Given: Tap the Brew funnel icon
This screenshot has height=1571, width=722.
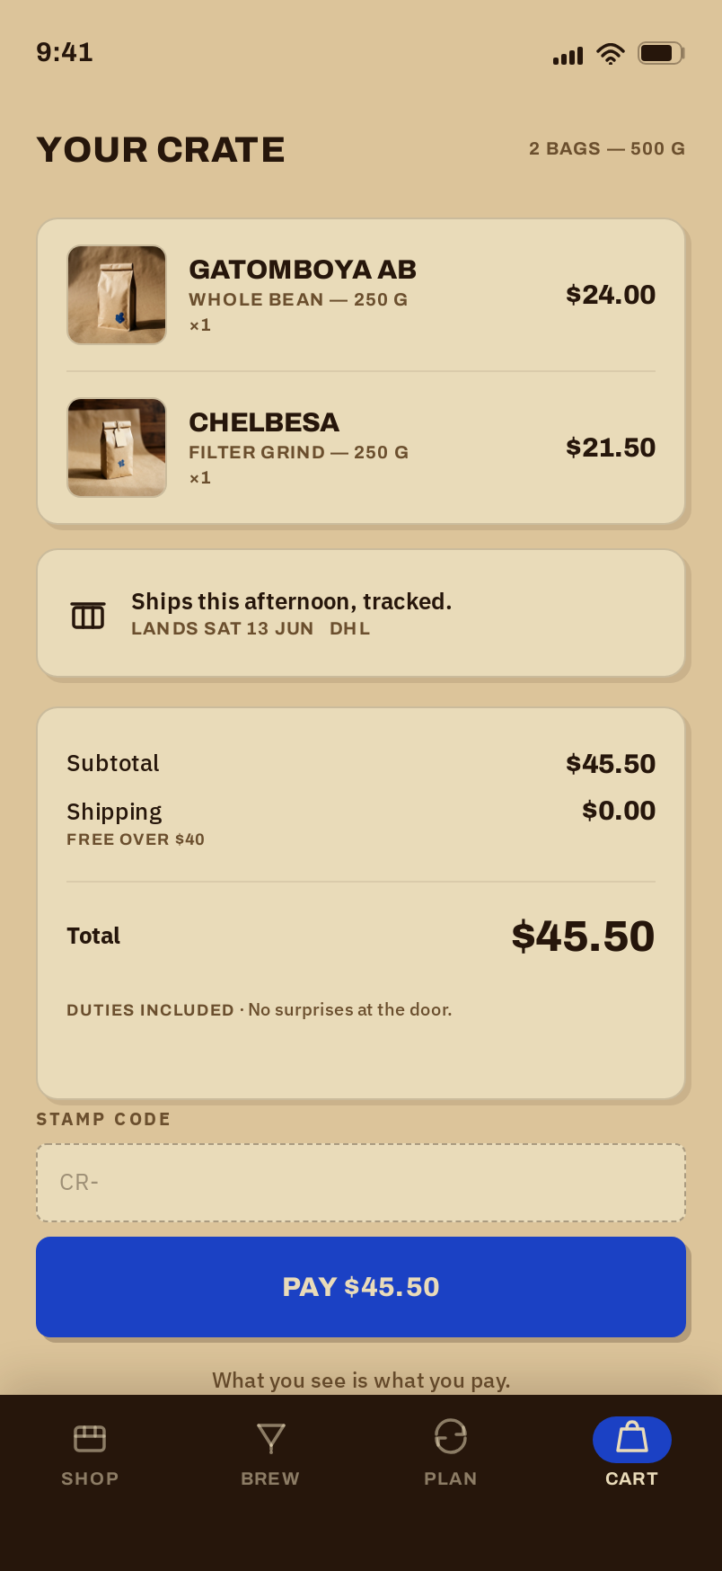Looking at the screenshot, I should pyautogui.click(x=270, y=1438).
